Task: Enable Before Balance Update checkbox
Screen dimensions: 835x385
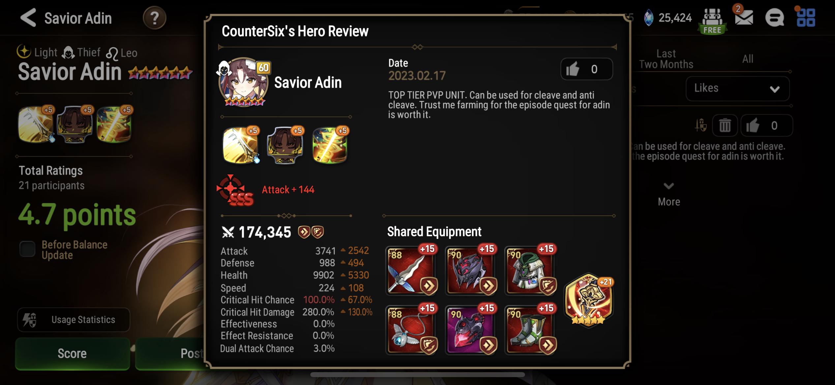Action: [x=27, y=249]
